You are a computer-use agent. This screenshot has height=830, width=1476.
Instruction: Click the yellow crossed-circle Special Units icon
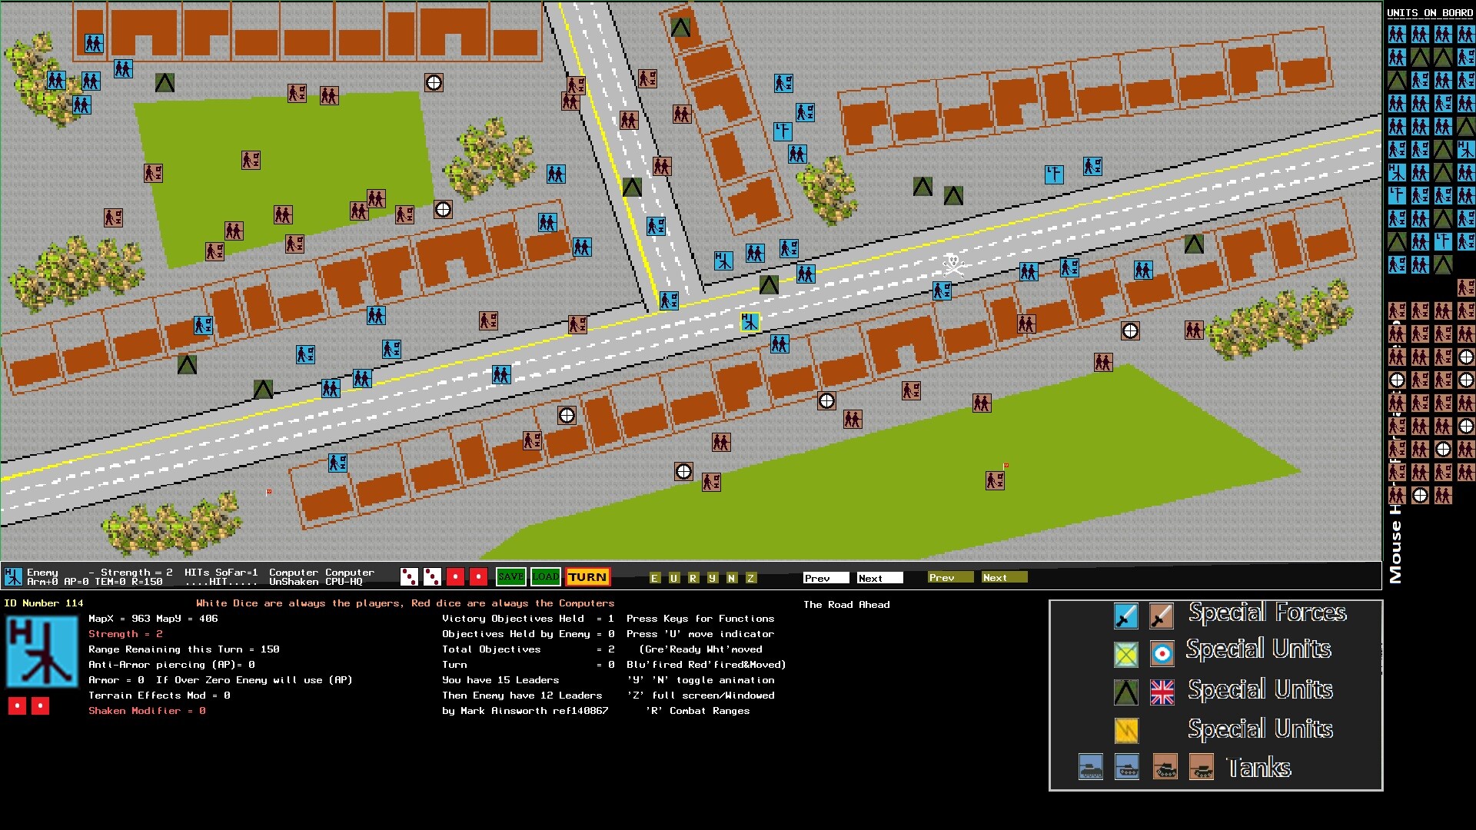tap(1125, 654)
